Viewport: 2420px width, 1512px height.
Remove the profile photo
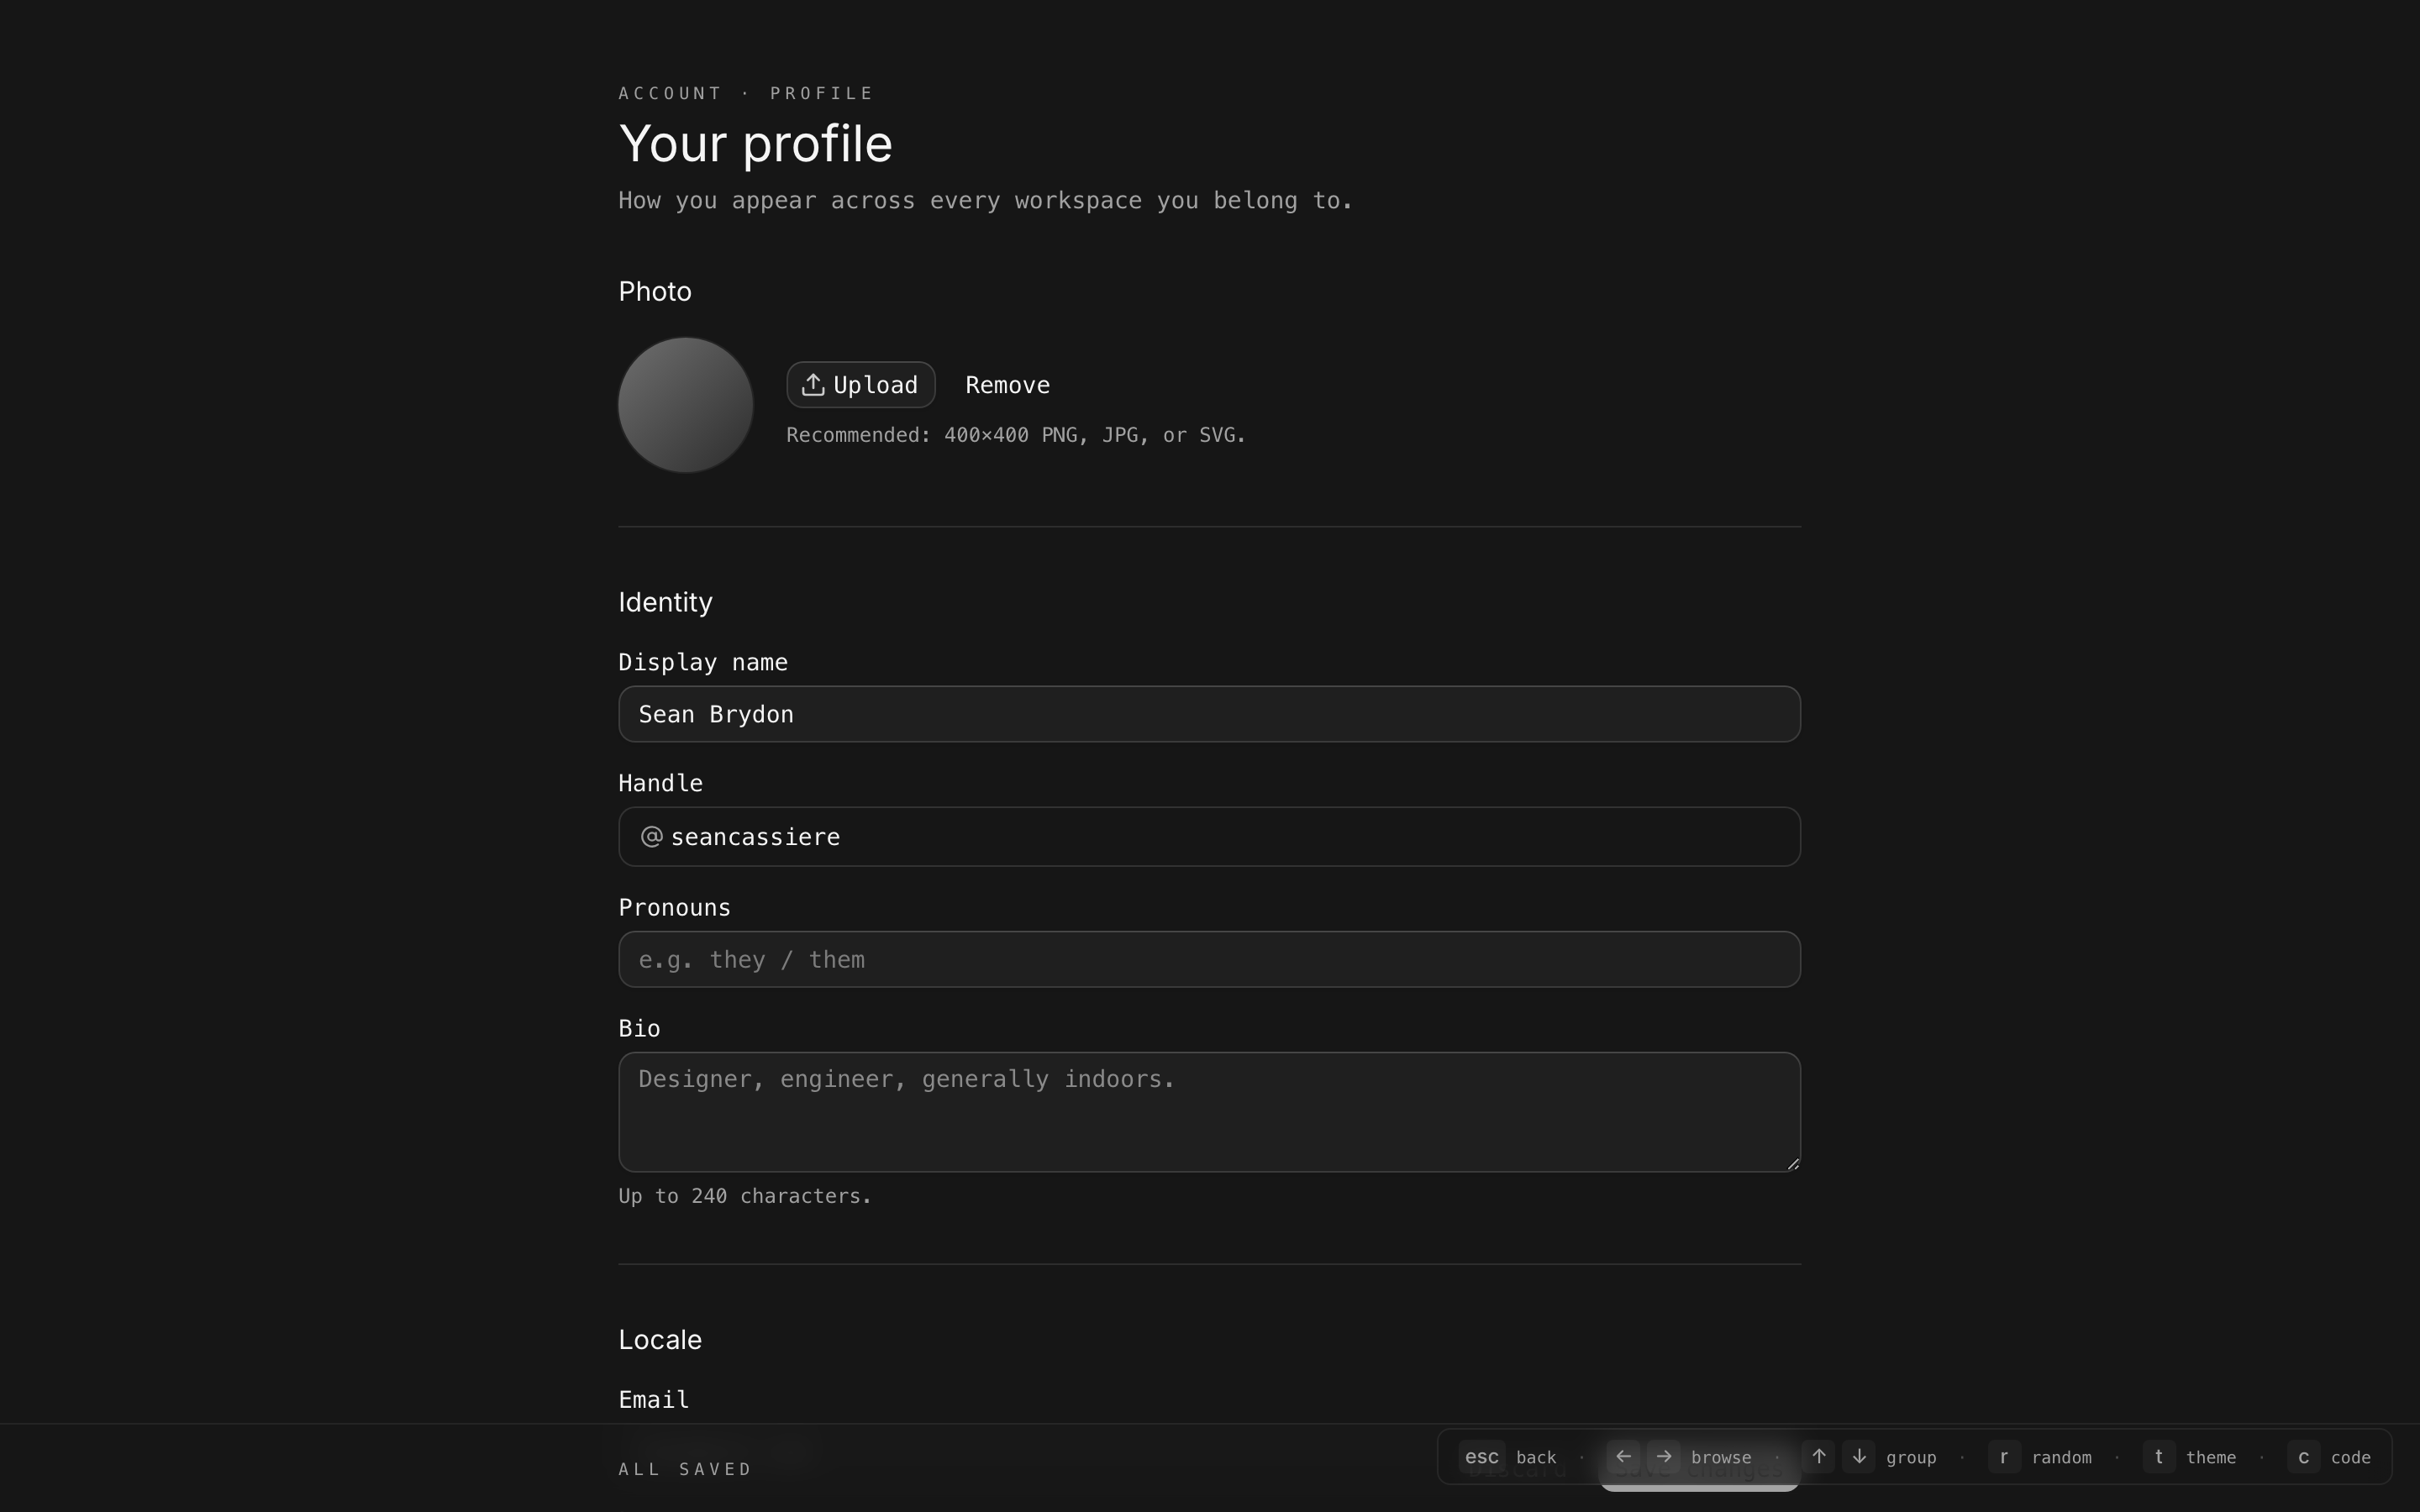point(1007,385)
